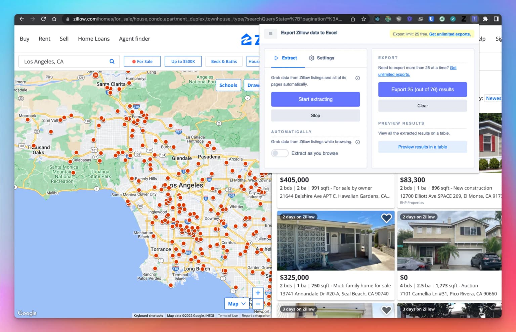This screenshot has height=332, width=516.
Task: Toggle the browser side panel icon
Action: coord(496,19)
